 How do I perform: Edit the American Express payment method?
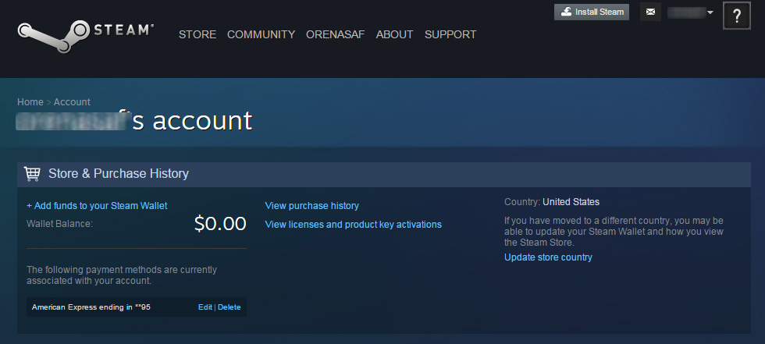click(x=205, y=307)
